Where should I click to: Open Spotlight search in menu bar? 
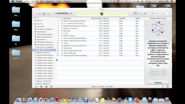click(167, 1)
